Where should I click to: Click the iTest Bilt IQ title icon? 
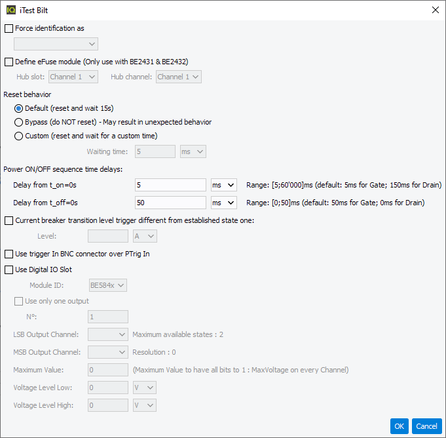click(x=11, y=10)
